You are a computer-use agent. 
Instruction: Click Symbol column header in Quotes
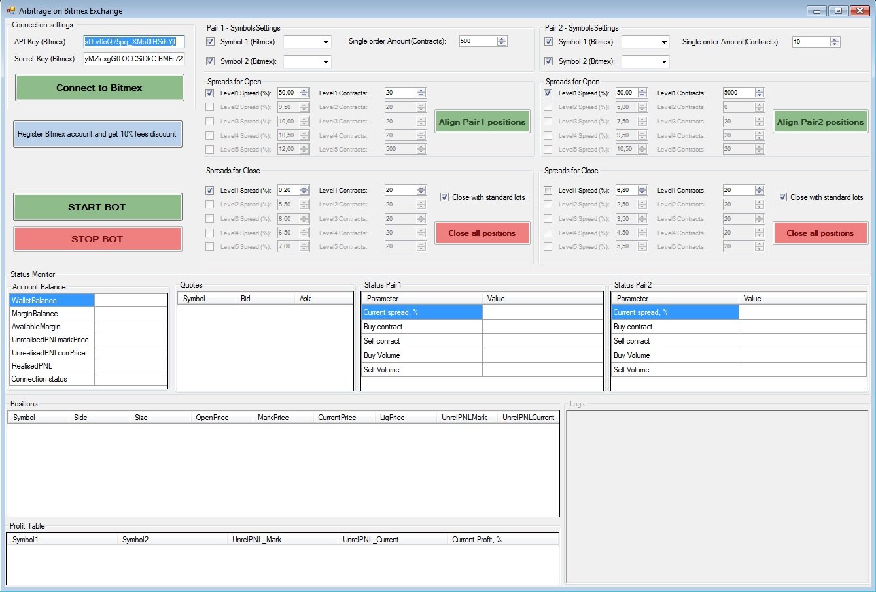207,299
